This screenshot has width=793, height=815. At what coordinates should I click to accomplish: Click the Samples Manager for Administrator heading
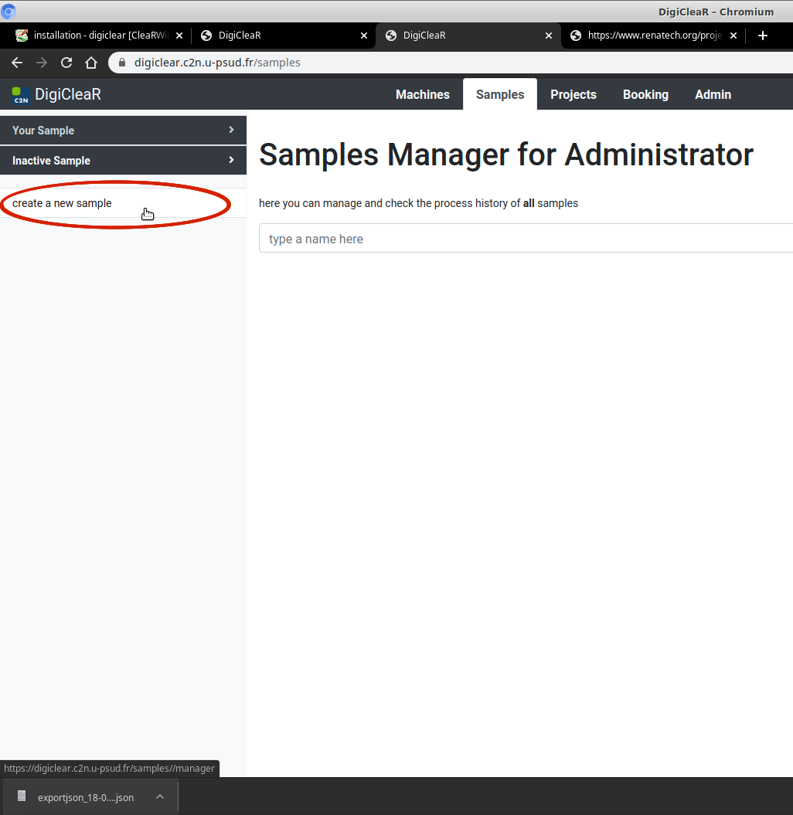click(506, 155)
